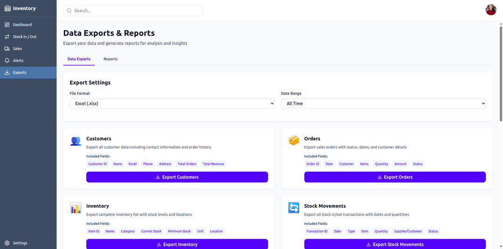Click the Type field tag
503x249 pixels.
[x=351, y=231]
